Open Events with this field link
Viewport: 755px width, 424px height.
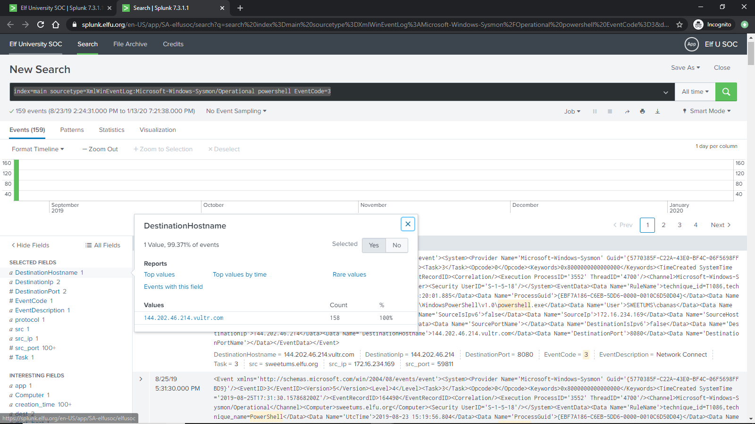click(173, 287)
